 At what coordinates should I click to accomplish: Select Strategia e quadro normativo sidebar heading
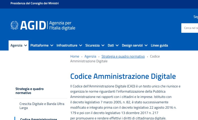tap(29, 91)
